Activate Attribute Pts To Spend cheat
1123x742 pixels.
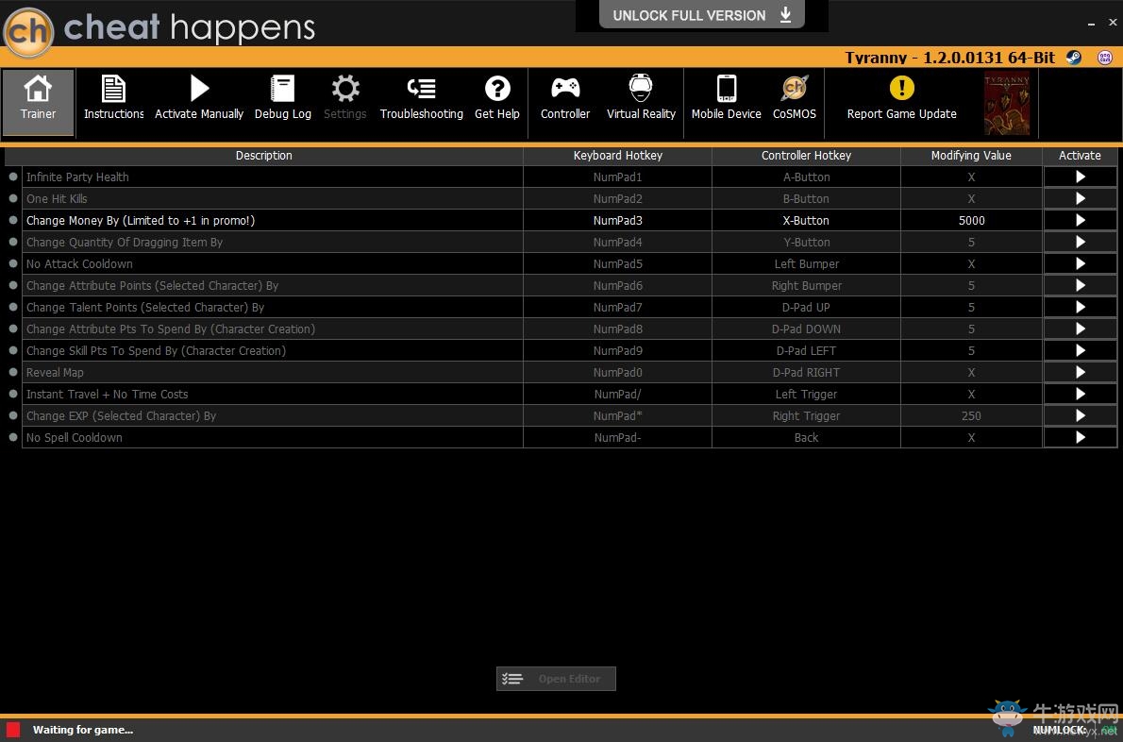[x=1080, y=329]
